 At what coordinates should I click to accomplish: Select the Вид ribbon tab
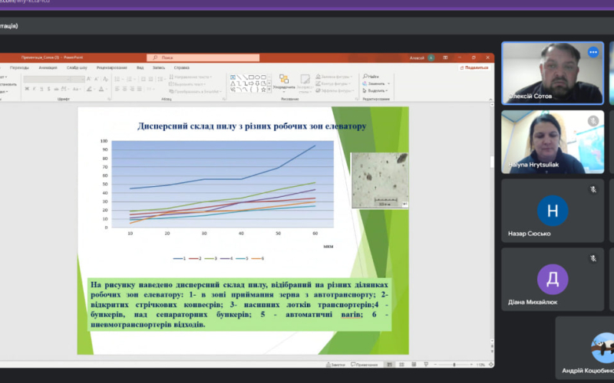coord(140,67)
